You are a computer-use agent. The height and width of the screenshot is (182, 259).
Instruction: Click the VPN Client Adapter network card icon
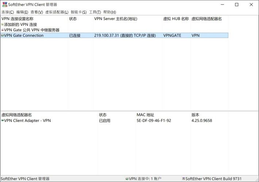click(2, 121)
